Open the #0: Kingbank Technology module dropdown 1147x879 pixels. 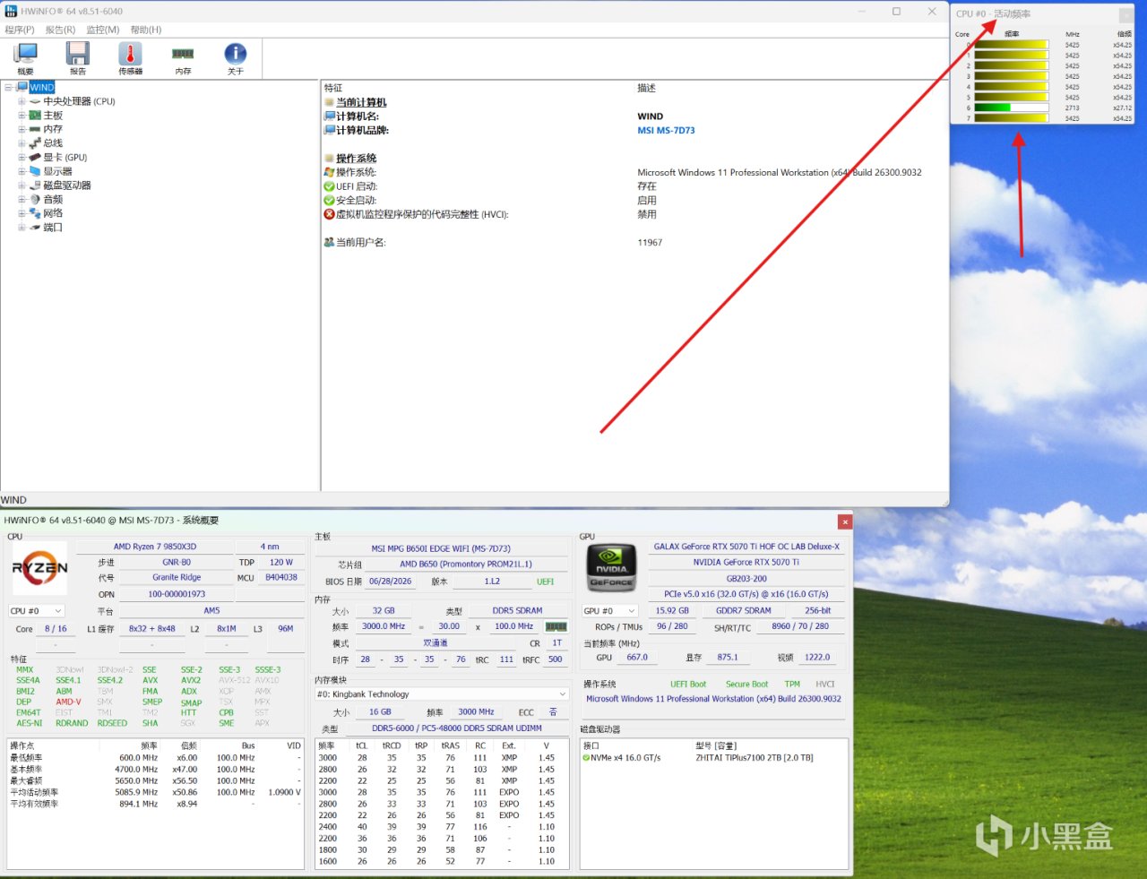[442, 694]
